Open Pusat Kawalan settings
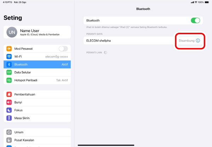 click(37, 140)
